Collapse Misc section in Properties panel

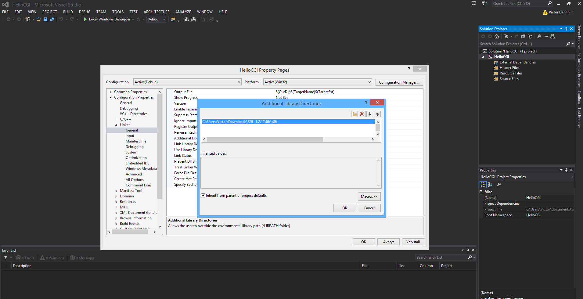(x=481, y=192)
